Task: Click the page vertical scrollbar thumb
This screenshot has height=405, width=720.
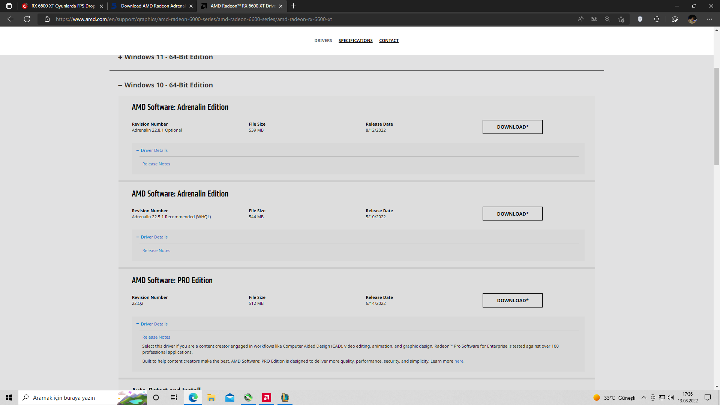Action: click(x=717, y=116)
